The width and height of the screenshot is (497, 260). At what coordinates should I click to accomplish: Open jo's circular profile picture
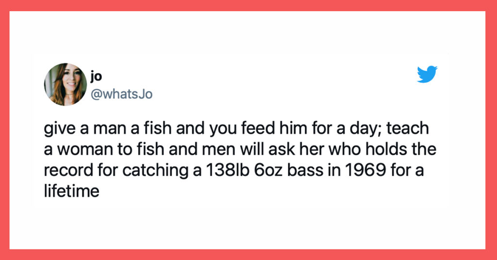(66, 84)
